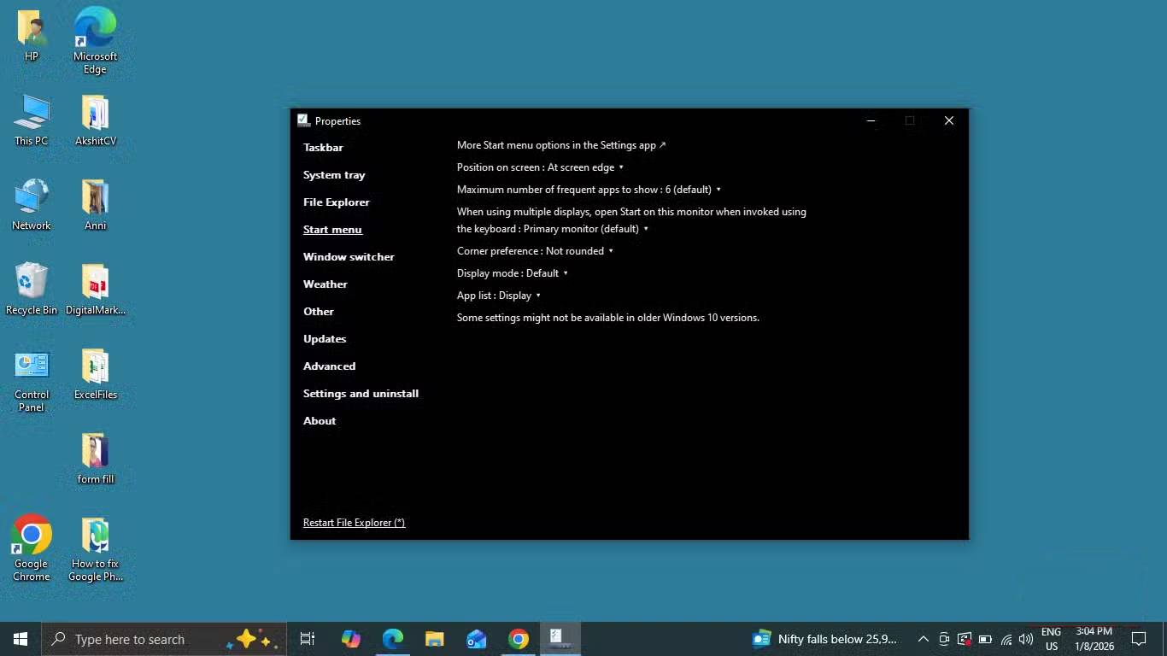Select the Recycle Bin icon
This screenshot has height=656, width=1167.
tap(32, 290)
